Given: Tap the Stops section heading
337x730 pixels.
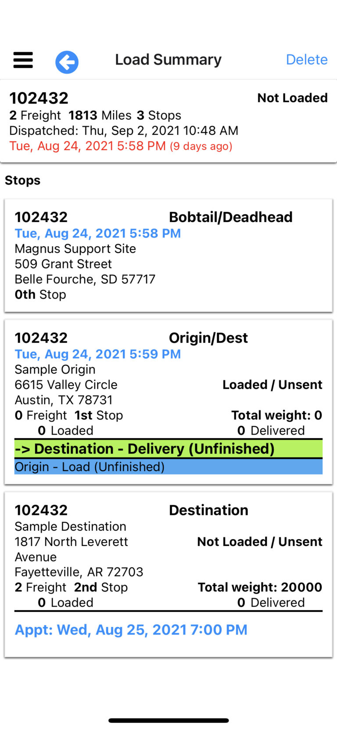Looking at the screenshot, I should coord(23,180).
